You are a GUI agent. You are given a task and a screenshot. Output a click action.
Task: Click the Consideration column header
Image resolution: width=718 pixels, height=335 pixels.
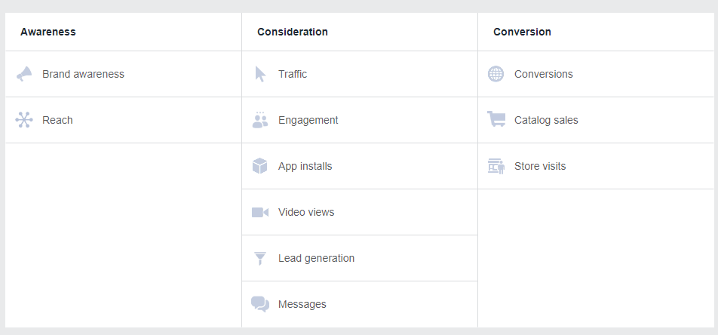click(x=293, y=32)
